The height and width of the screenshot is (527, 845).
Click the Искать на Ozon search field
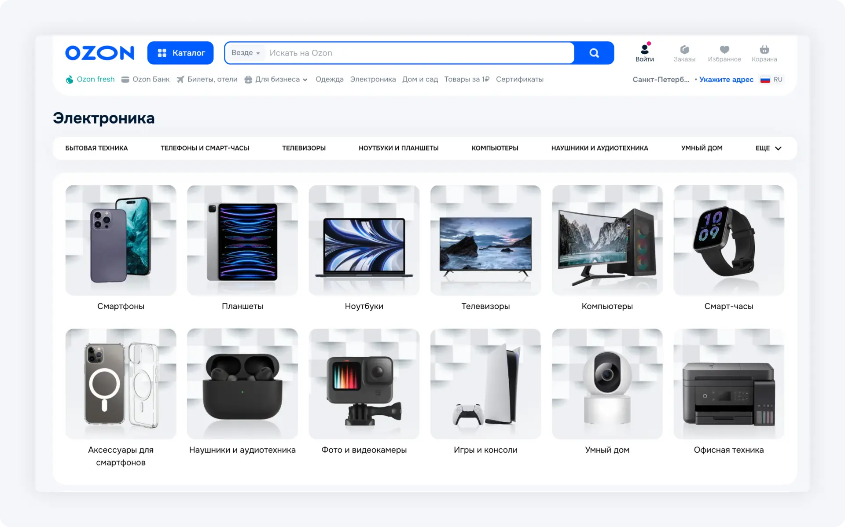(x=418, y=53)
